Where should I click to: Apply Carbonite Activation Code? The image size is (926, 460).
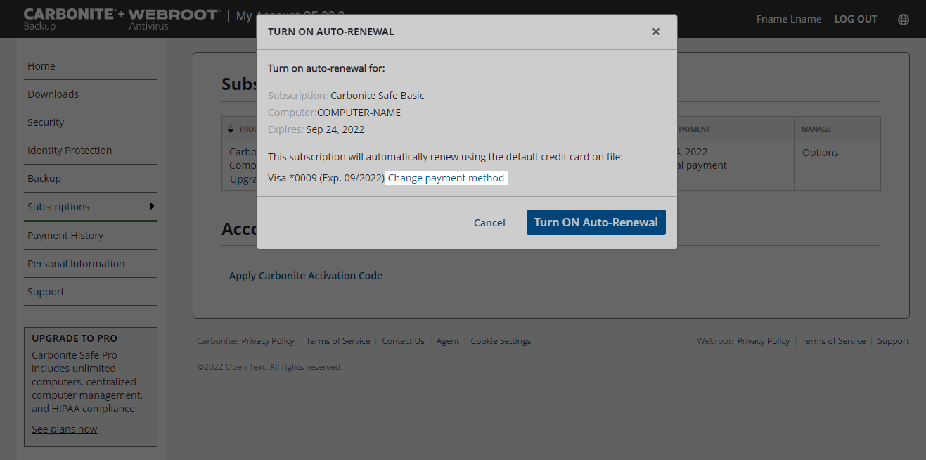pyautogui.click(x=306, y=276)
